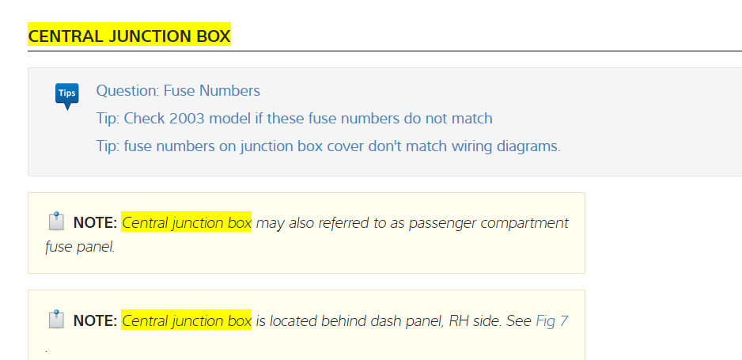This screenshot has width=742, height=360.
Task: Click the blue Tips icon
Action: click(66, 95)
